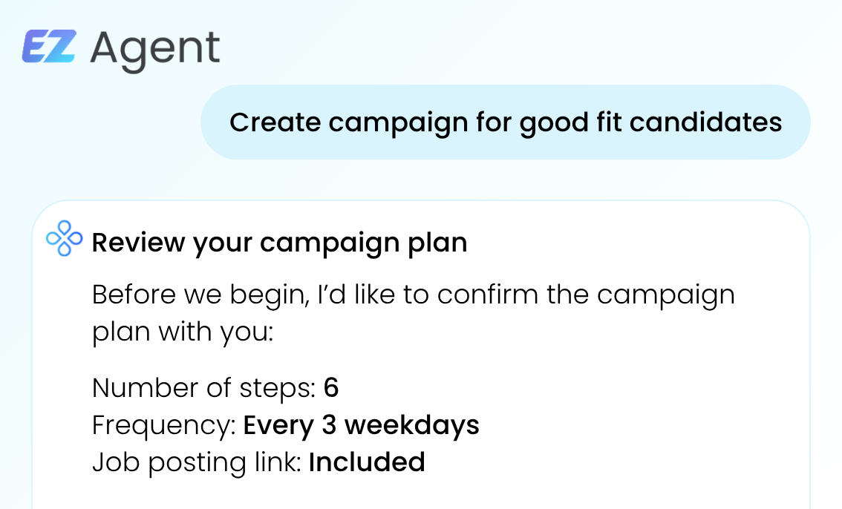Viewport: 842px width, 509px height.
Task: Click the 'Number of steps' label
Action: tap(204, 388)
